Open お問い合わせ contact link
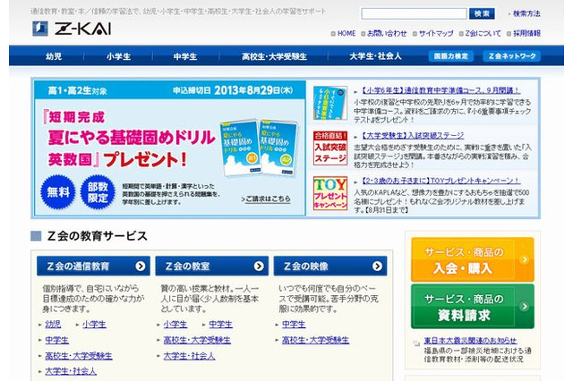The height and width of the screenshot is (381, 573). tap(387, 33)
